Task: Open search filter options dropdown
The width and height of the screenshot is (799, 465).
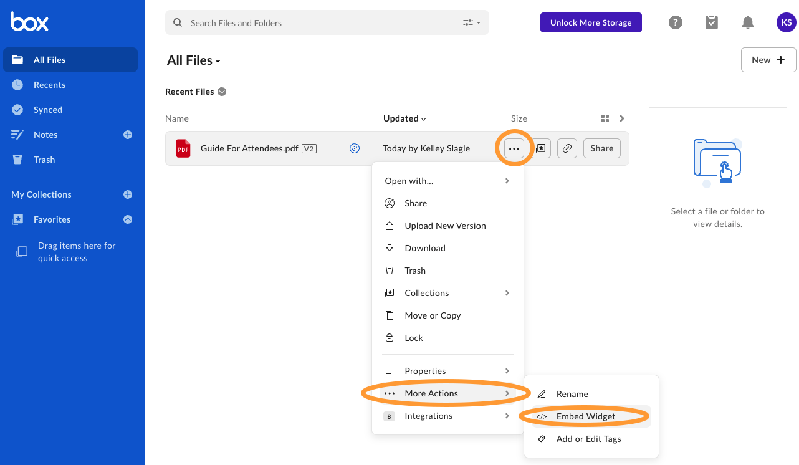Action: pyautogui.click(x=471, y=22)
